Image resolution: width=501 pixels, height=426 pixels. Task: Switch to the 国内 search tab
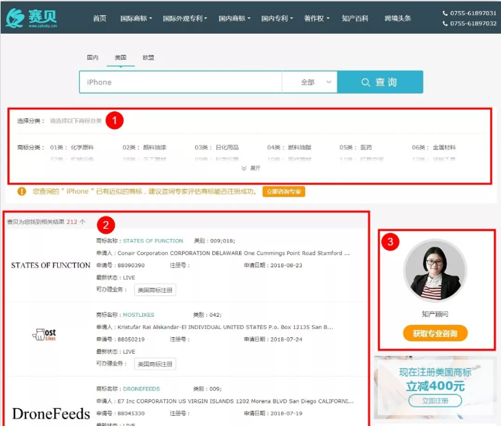93,57
